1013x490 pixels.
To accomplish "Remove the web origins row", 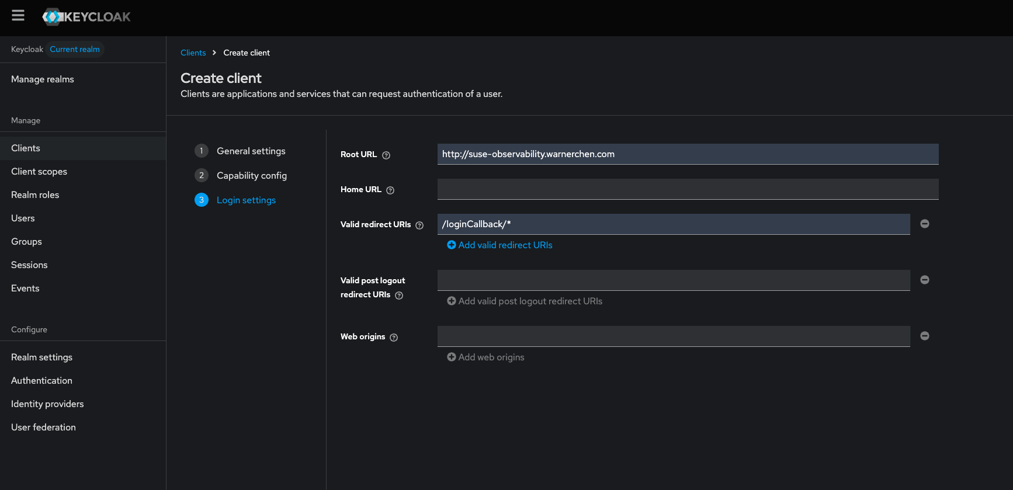I will point(925,336).
